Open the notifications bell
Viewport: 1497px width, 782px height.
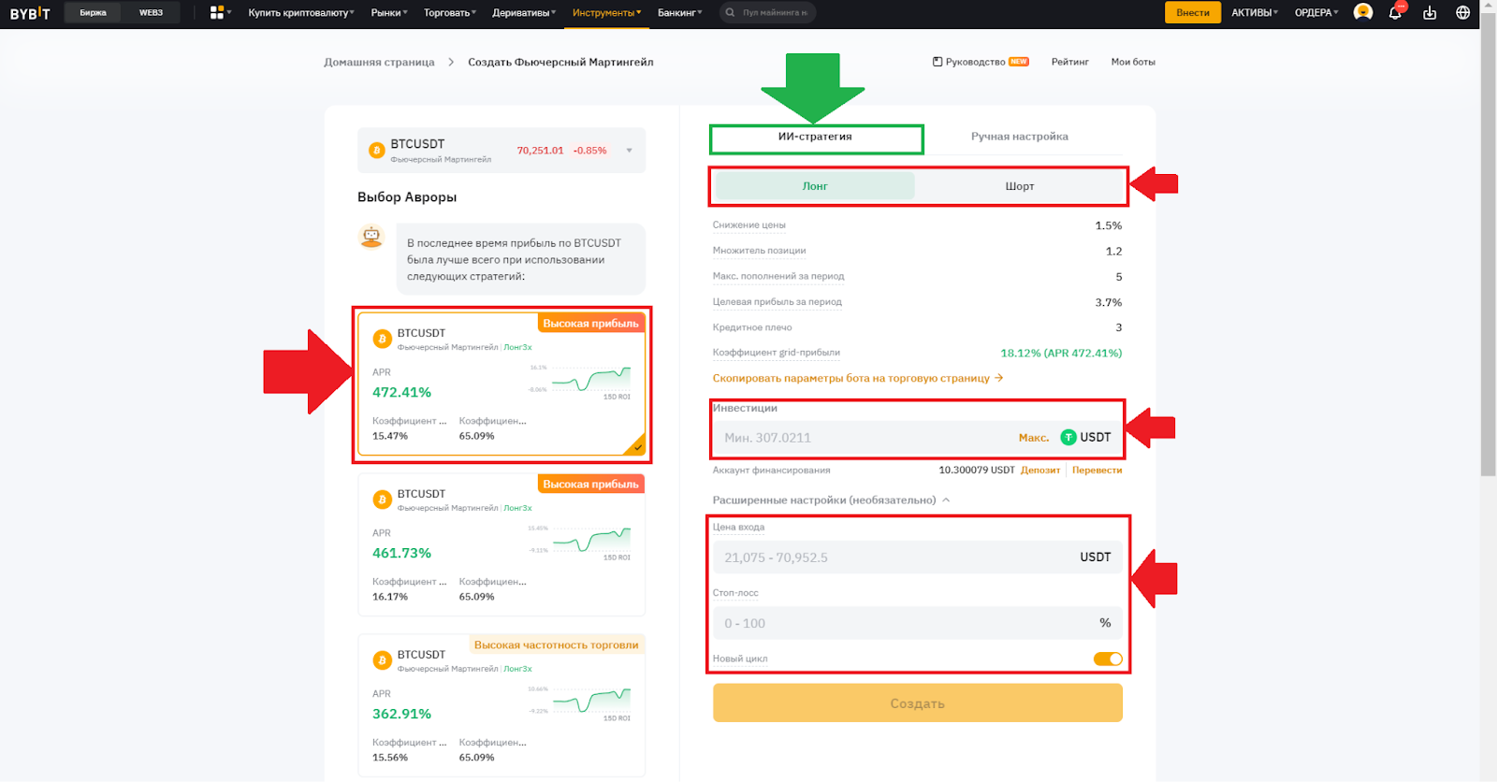(x=1395, y=12)
